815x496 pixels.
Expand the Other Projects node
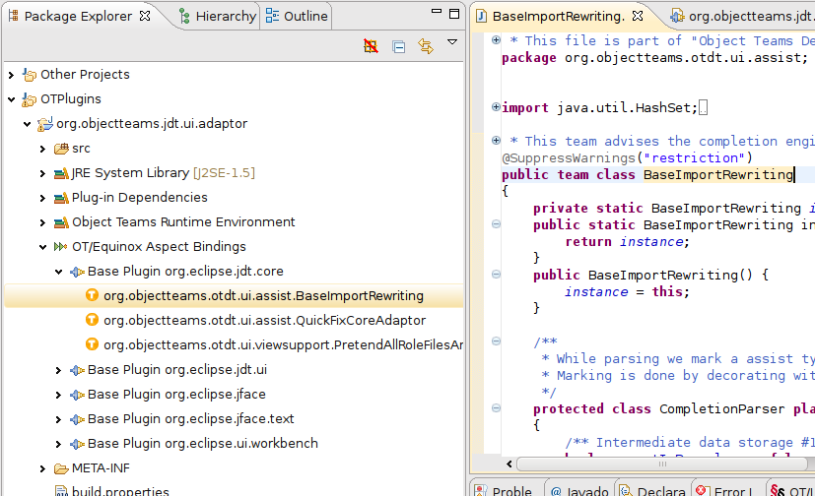11,75
